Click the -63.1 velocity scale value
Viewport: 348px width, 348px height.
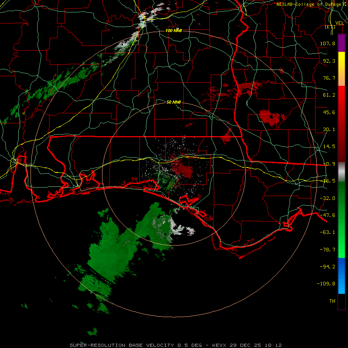328,232
